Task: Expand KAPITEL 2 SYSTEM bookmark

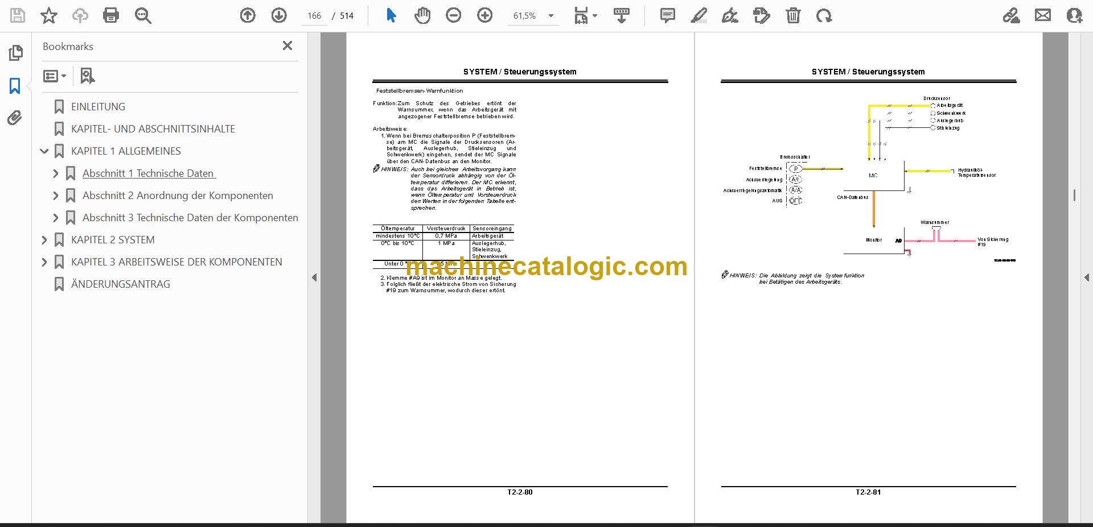Action: coord(44,240)
